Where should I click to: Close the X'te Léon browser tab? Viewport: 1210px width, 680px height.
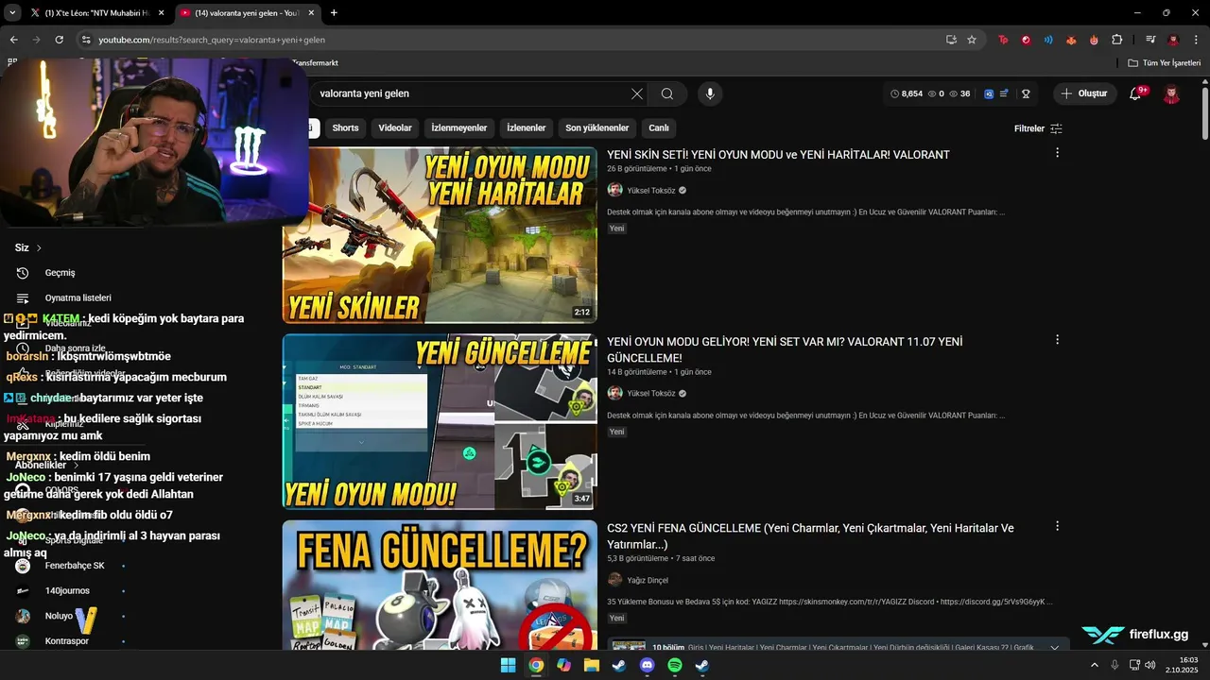coord(161,13)
